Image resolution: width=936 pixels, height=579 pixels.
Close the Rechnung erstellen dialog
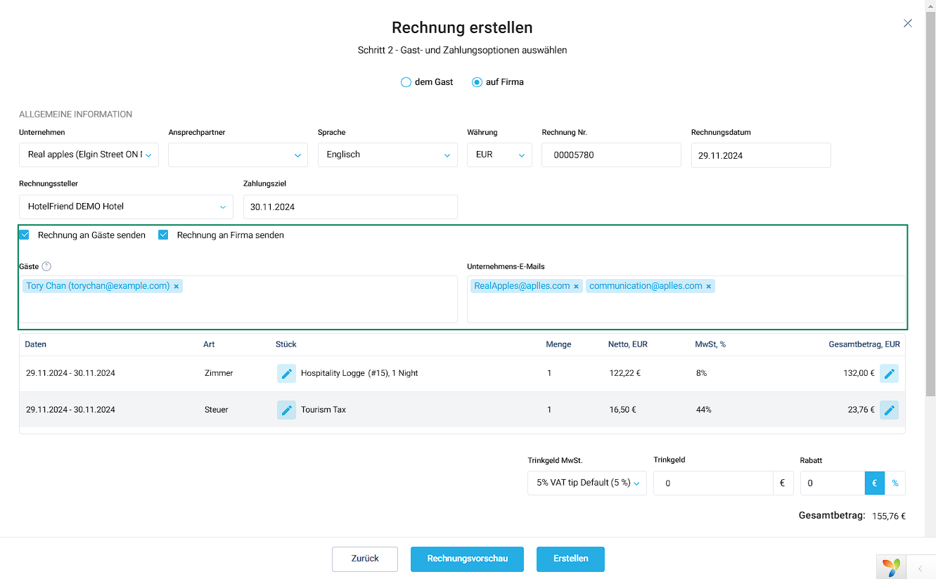point(908,23)
